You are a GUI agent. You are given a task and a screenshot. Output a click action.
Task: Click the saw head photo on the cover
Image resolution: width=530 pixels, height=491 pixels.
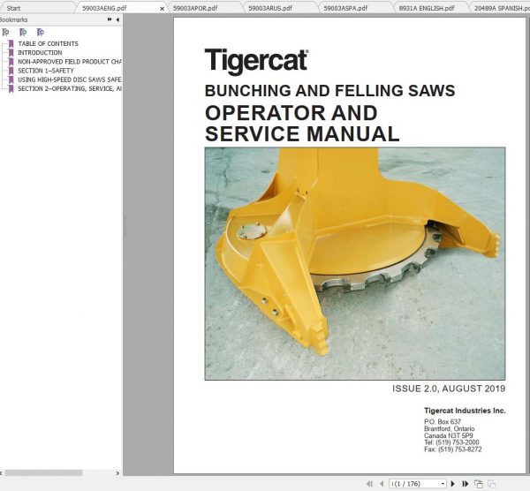click(x=355, y=263)
